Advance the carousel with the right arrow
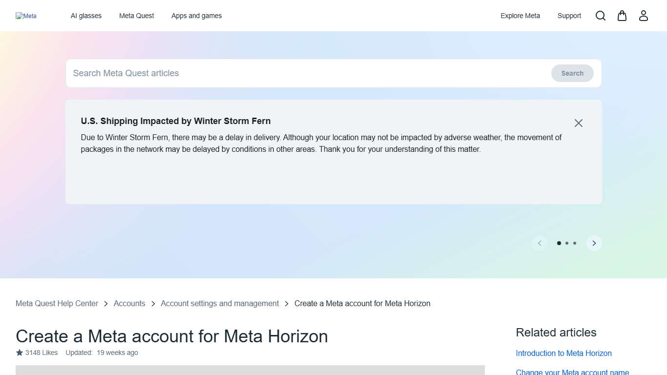 coord(594,243)
